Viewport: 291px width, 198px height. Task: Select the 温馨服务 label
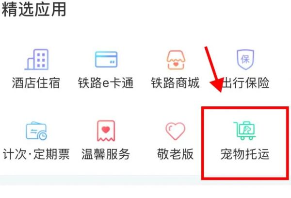[x=106, y=154]
